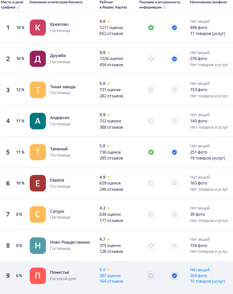This screenshot has height=294, width=233.
Task: Click the 387 оценок link for Поместье
Action: coord(110,276)
